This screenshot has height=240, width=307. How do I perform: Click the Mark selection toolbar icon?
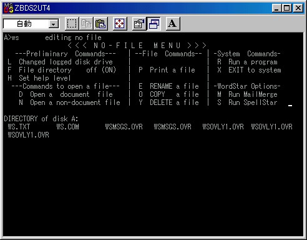click(72, 24)
